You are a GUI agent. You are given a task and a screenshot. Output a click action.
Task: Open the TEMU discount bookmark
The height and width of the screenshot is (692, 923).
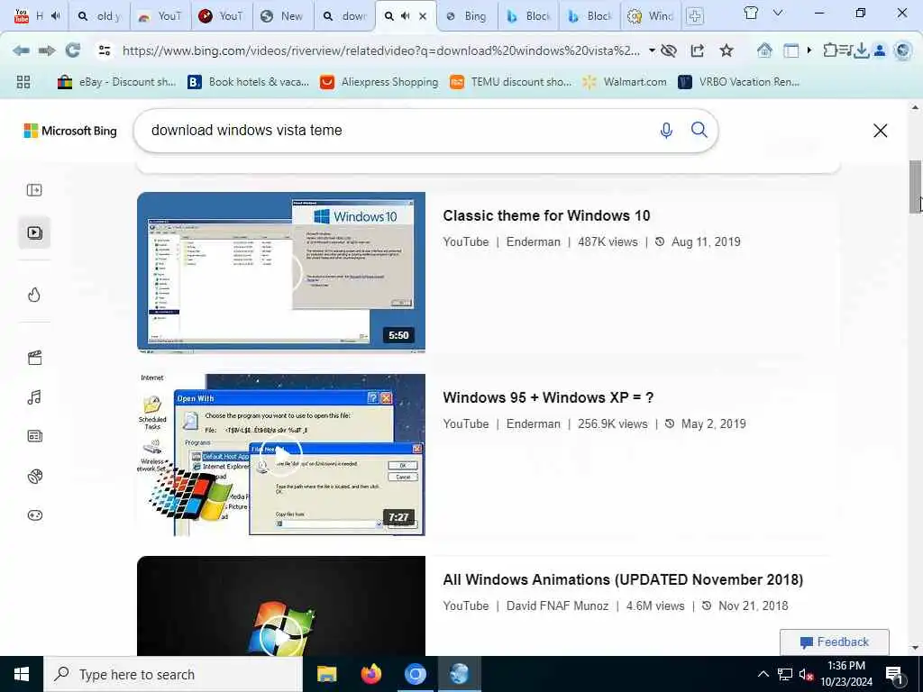pos(510,82)
